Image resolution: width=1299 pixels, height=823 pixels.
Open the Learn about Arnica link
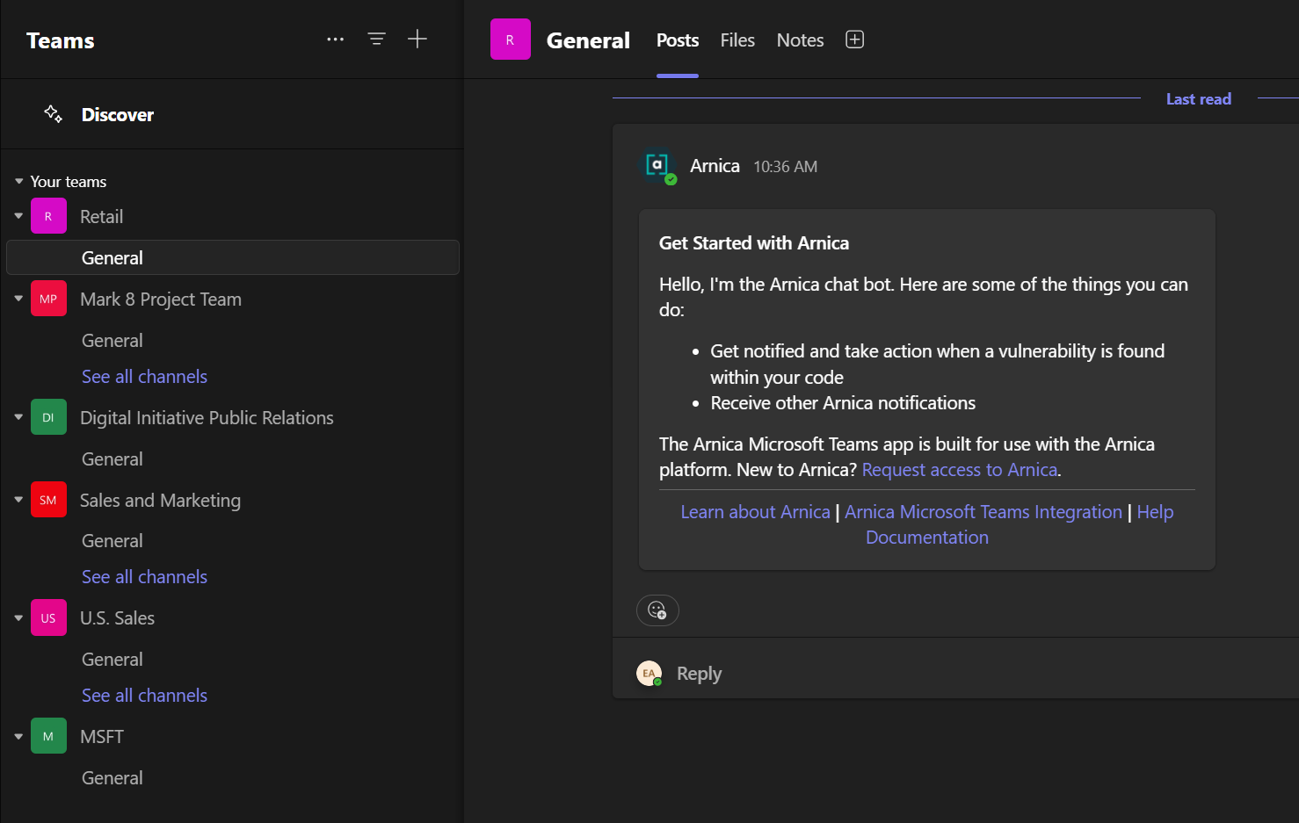(x=755, y=512)
